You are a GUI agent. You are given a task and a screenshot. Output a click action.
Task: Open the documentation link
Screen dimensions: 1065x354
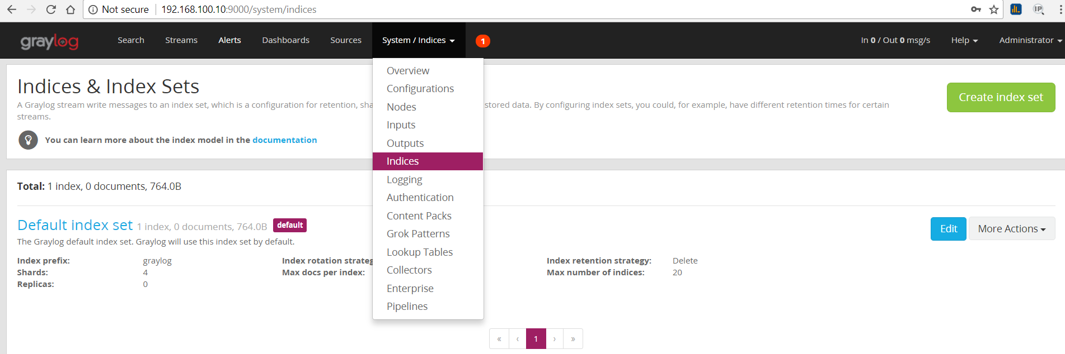(284, 140)
